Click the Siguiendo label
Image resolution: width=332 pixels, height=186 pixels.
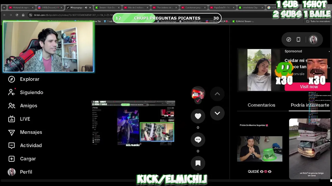click(x=32, y=92)
